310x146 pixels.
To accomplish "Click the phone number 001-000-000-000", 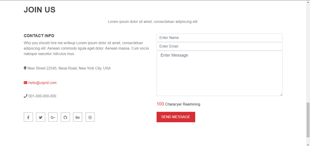I will (x=42, y=96).
